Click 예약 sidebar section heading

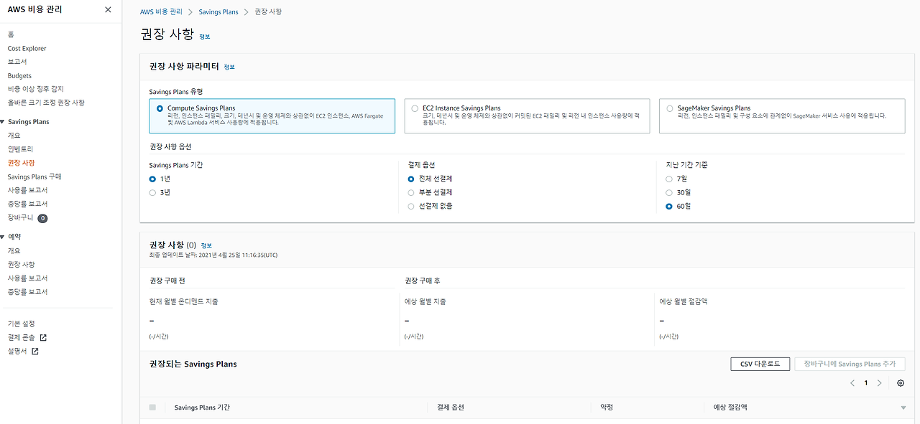click(x=14, y=237)
